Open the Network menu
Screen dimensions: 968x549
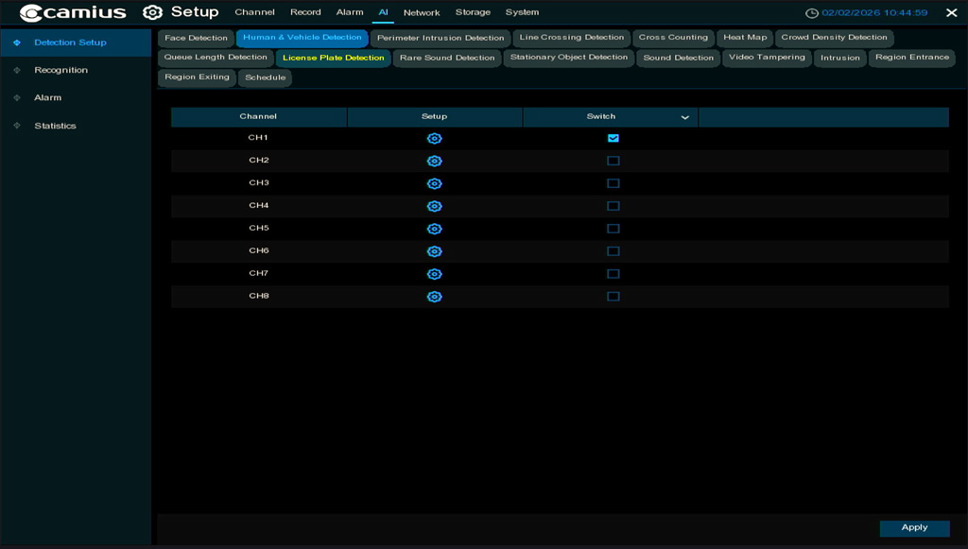[x=422, y=13]
